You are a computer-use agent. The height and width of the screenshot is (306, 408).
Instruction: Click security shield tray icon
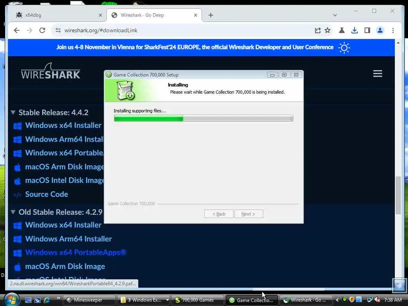[352, 300]
